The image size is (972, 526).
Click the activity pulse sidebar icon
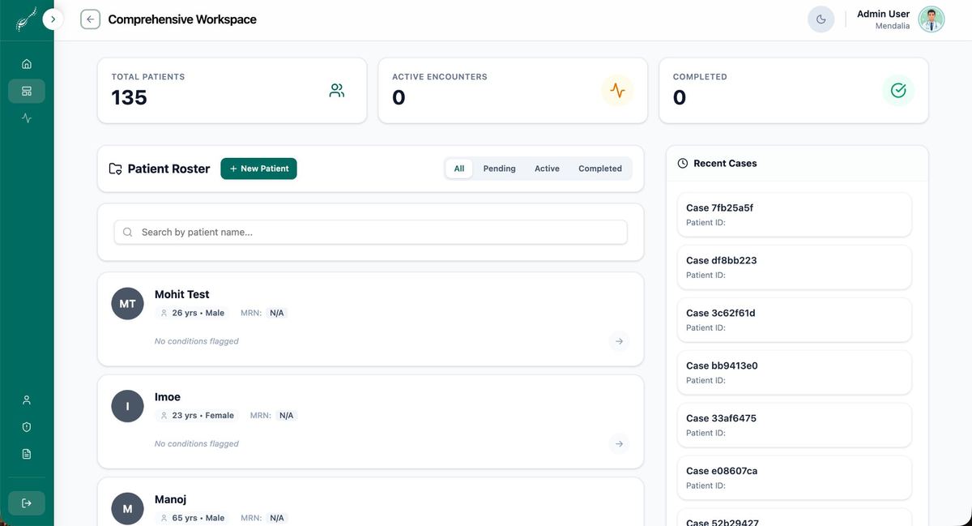[27, 118]
